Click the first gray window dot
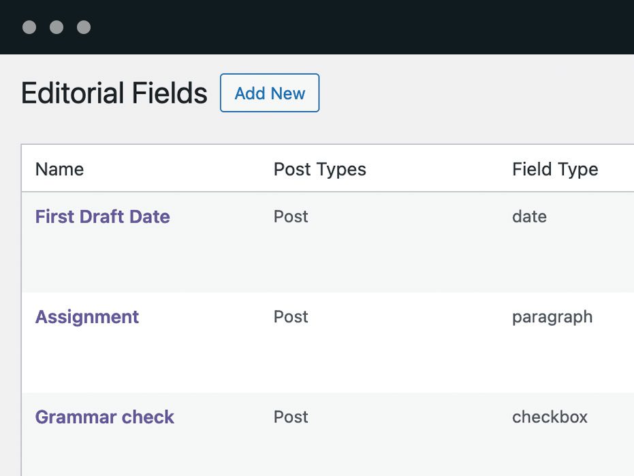634x476 pixels. 29,27
